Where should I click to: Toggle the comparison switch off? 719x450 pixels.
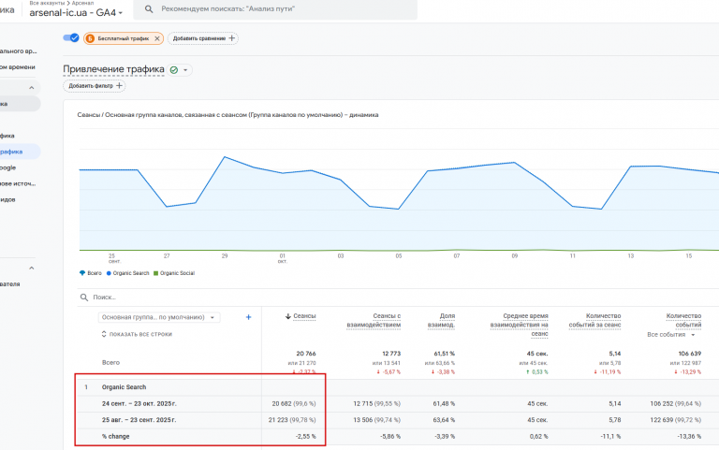pyautogui.click(x=71, y=38)
